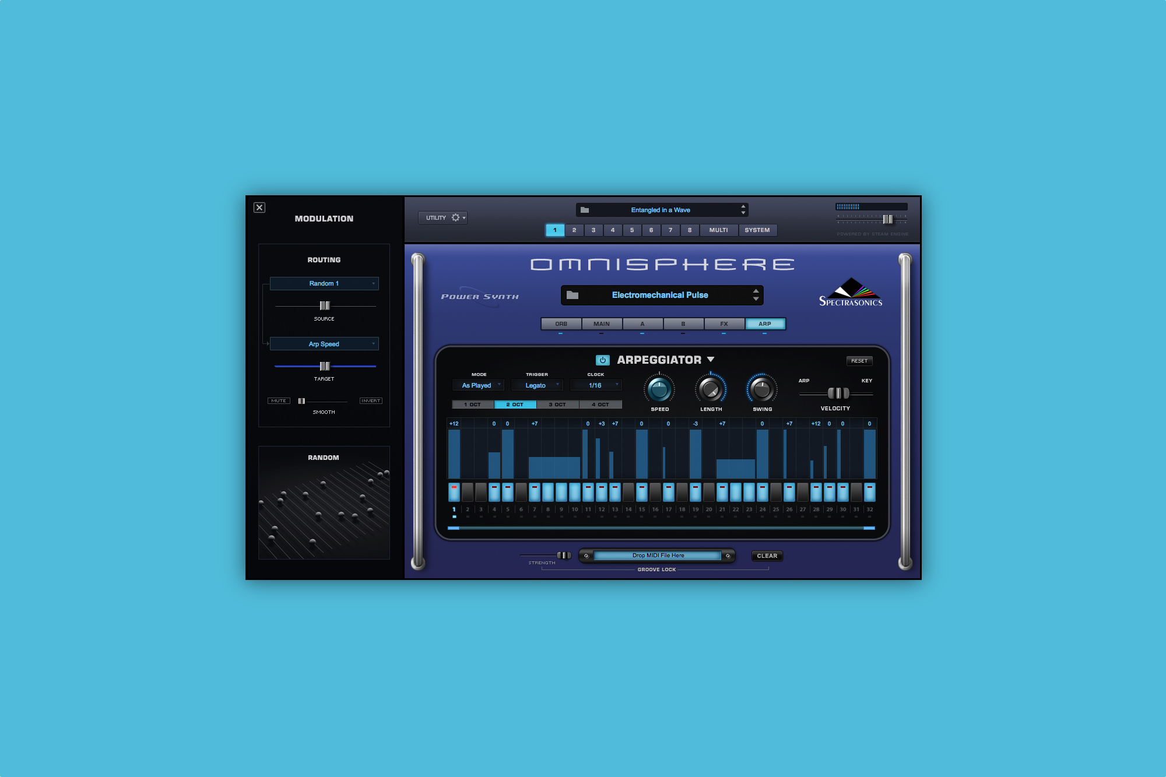Click the folder icon next to Entangled in a Wave
Screen dimensions: 1166x777
click(585, 209)
